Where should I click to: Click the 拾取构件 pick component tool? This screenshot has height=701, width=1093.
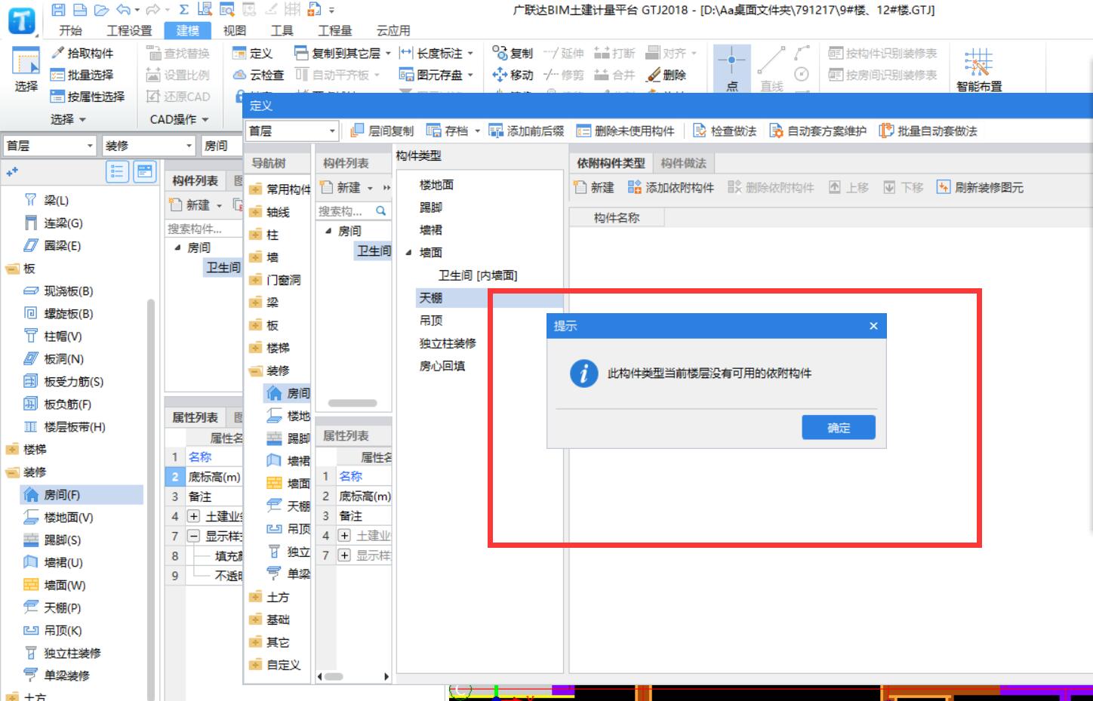point(82,53)
